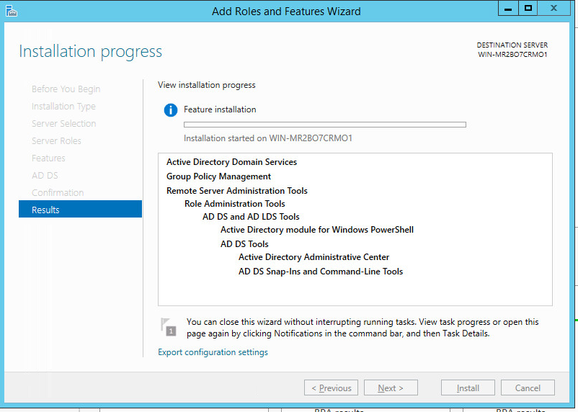Click the Next button

(390, 388)
